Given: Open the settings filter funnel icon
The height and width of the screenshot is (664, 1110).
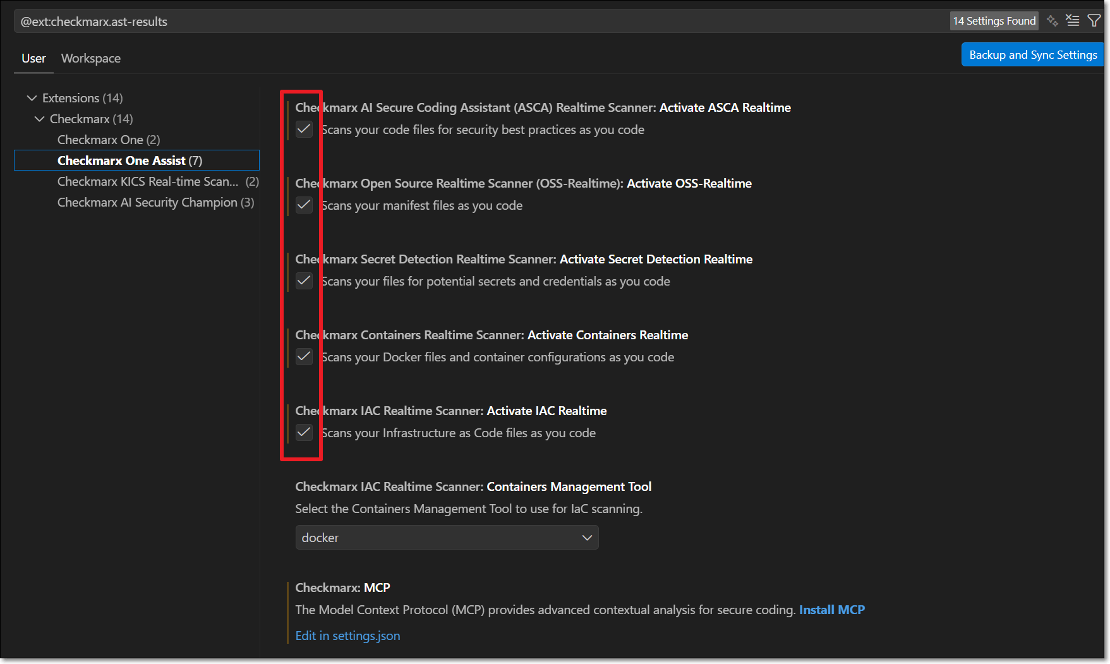Looking at the screenshot, I should pos(1094,21).
